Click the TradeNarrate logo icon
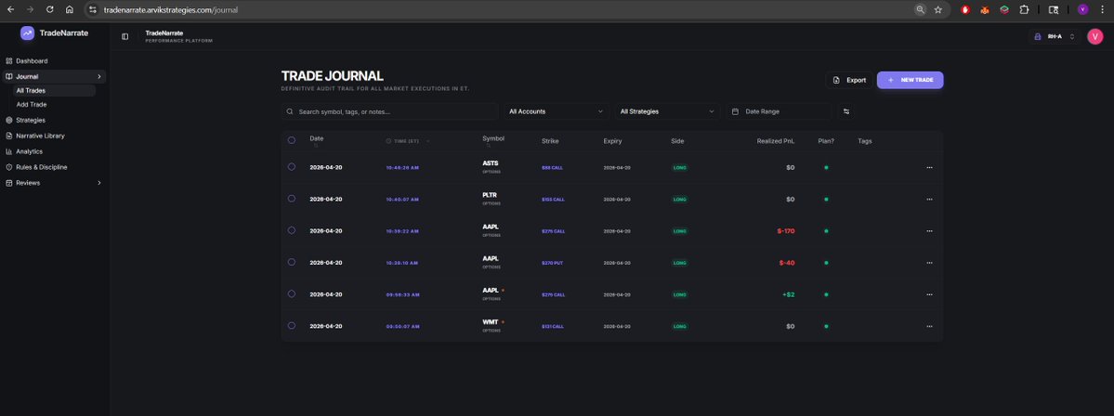This screenshot has height=416, width=1114. 27,32
